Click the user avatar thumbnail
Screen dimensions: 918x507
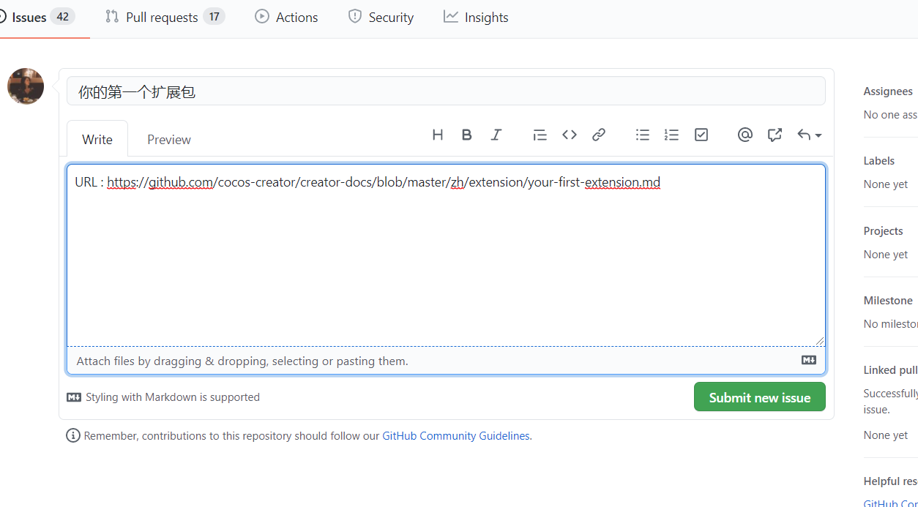(26, 86)
